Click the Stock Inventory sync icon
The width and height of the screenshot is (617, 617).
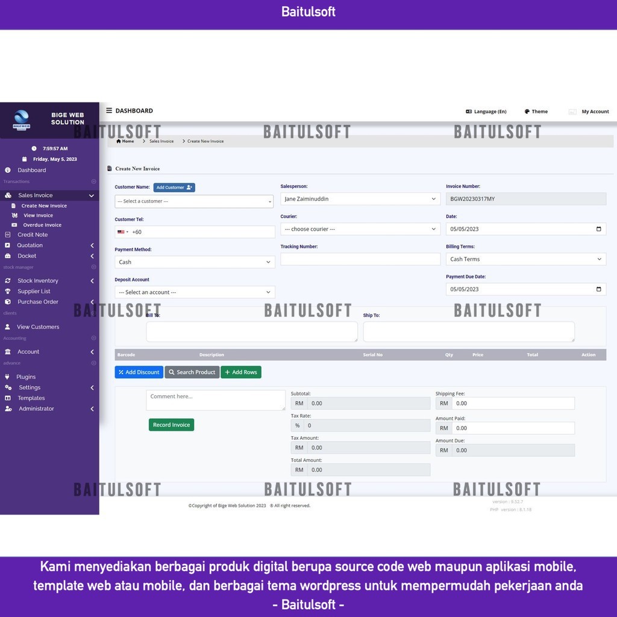click(7, 281)
